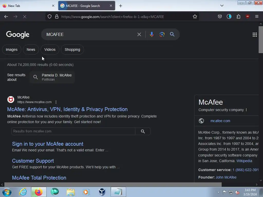
Task: Open the Windows Start menu
Action: tap(7, 192)
